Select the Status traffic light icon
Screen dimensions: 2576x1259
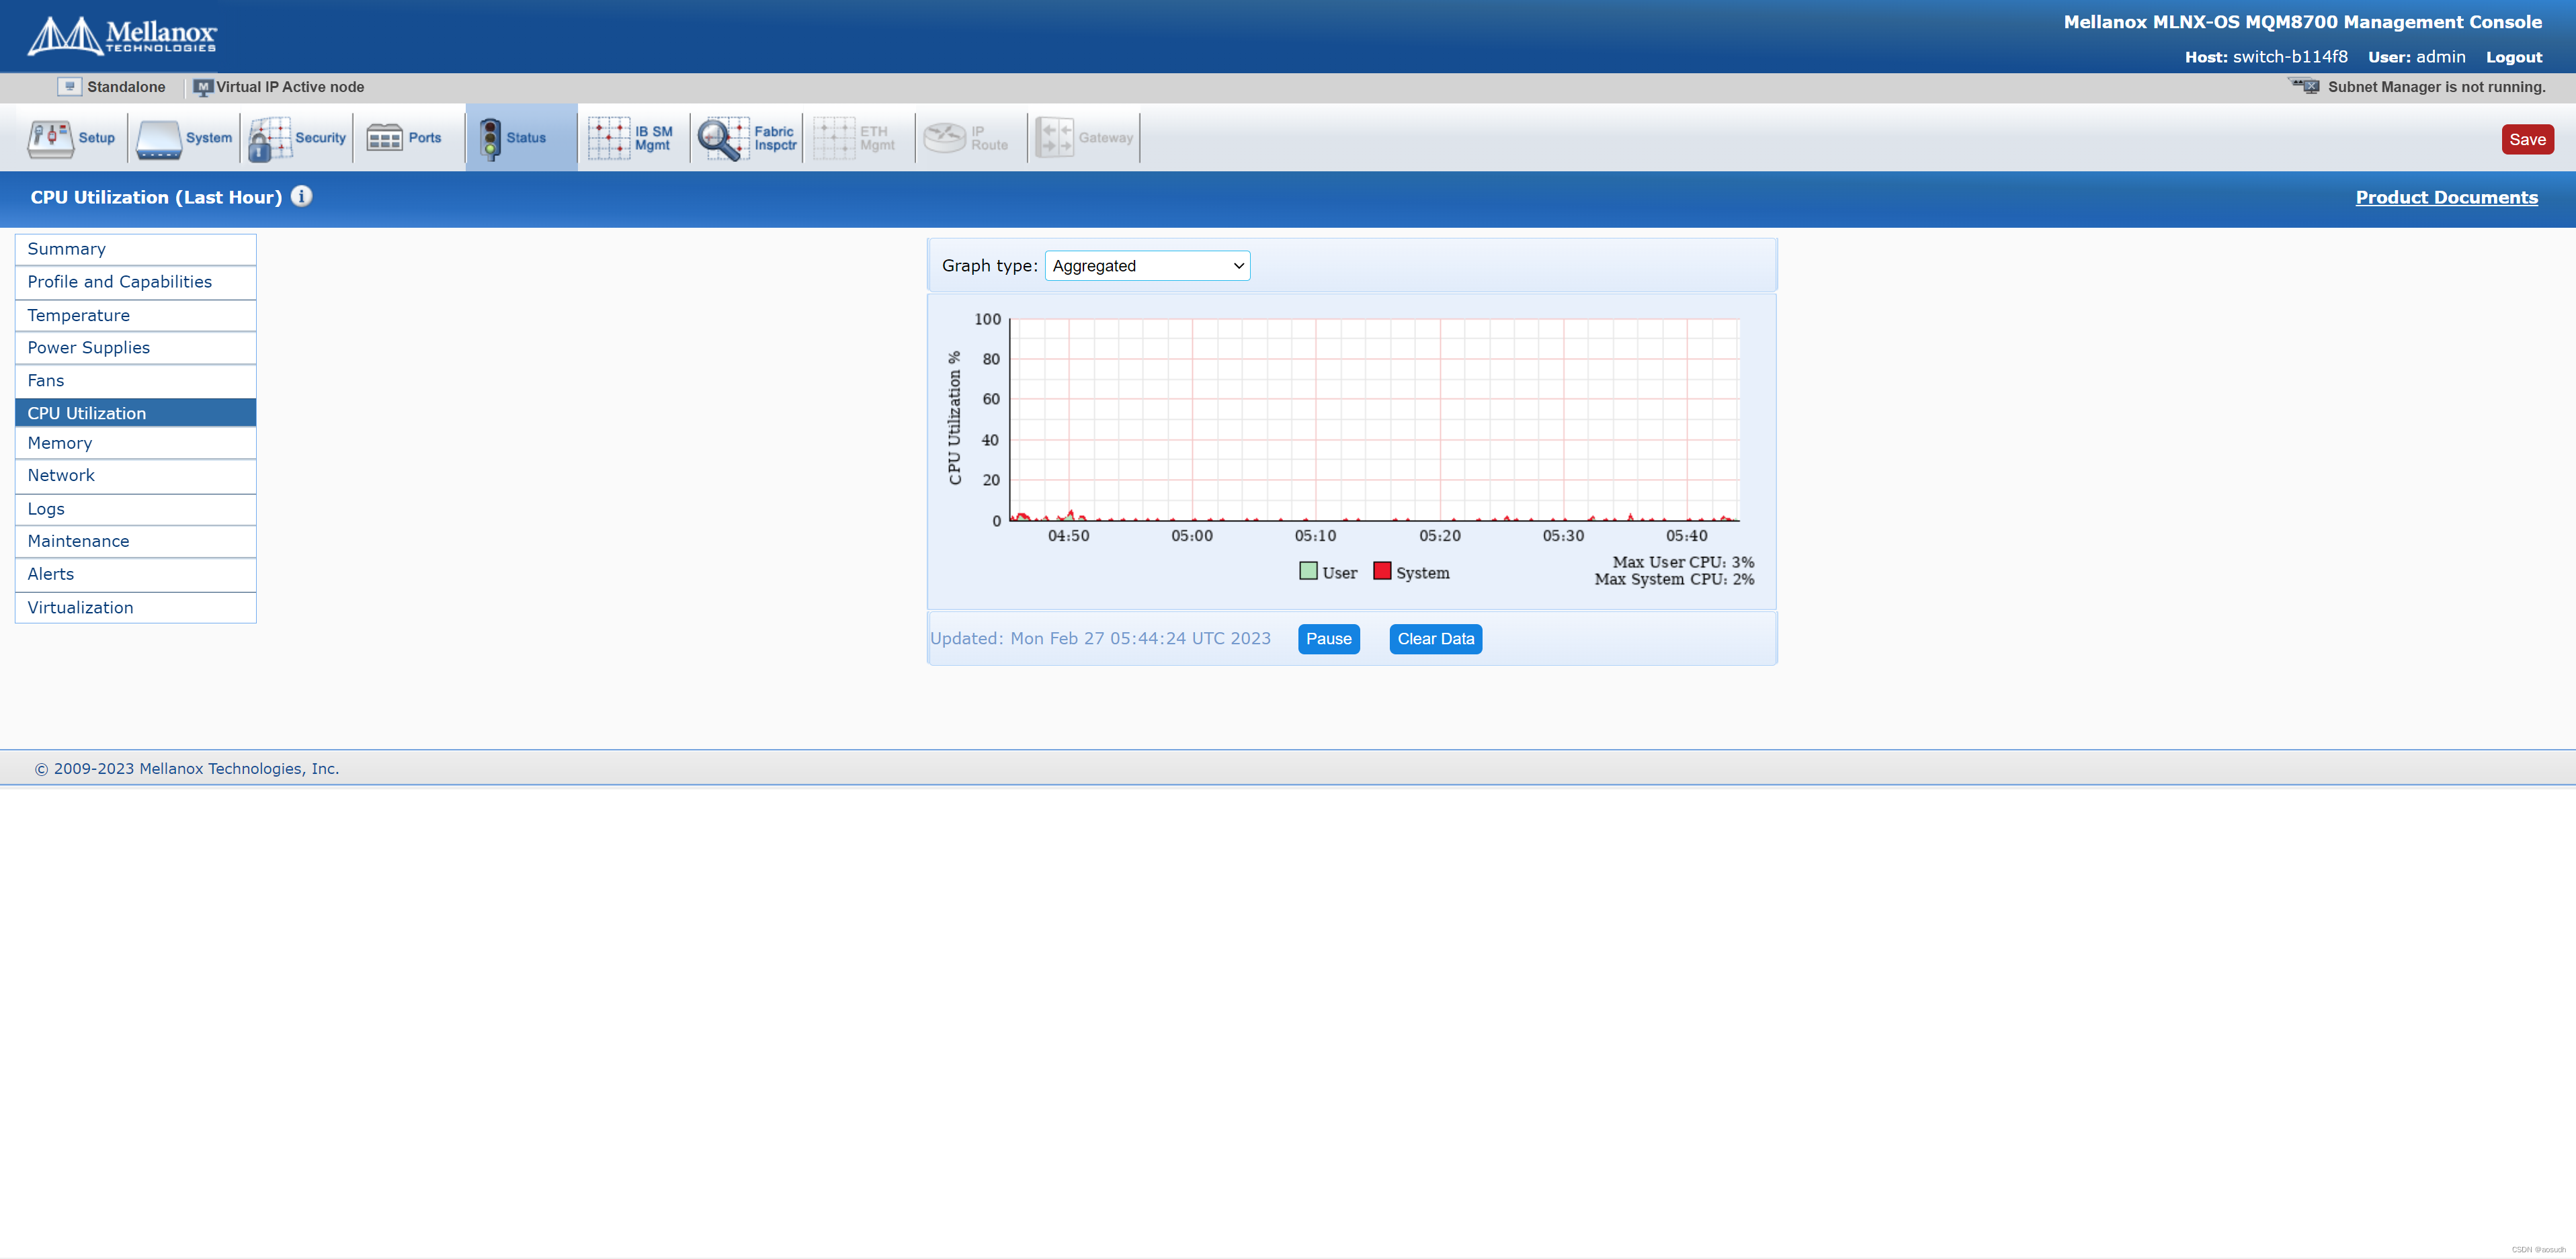[490, 139]
